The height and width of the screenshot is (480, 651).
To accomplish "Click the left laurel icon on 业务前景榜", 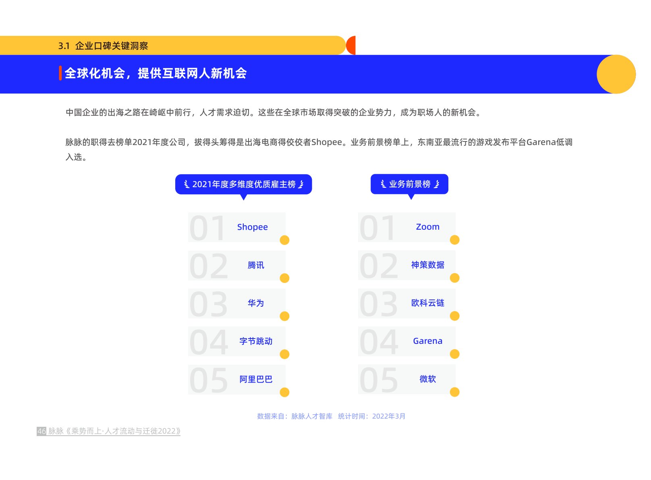I will 383,184.
